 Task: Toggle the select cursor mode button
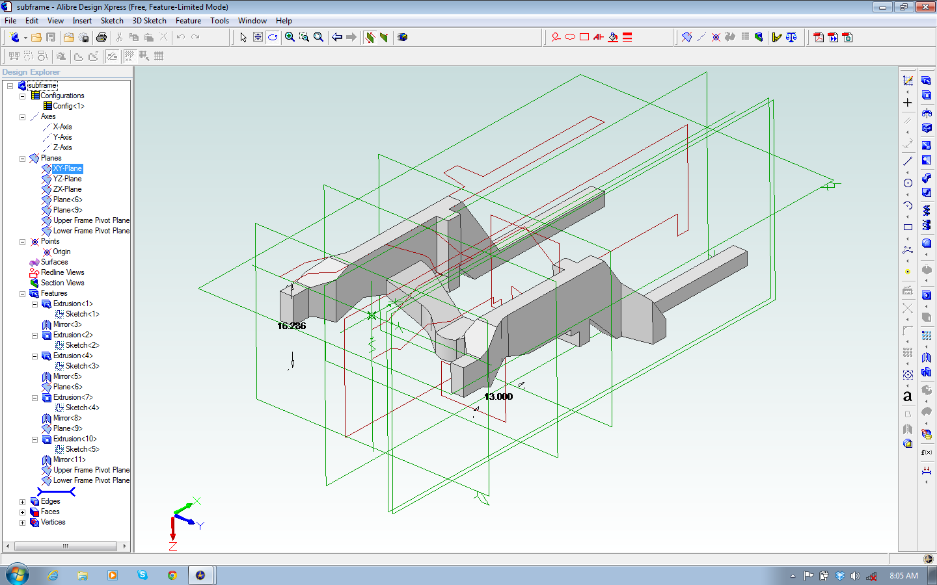tap(243, 37)
